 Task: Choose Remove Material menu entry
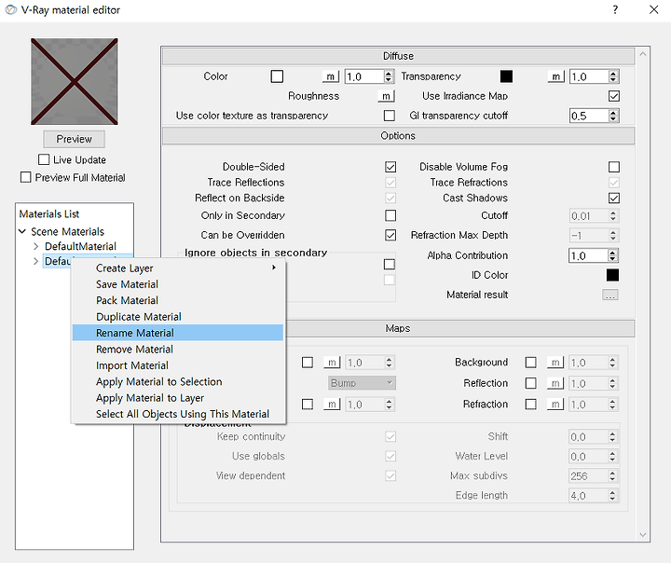pos(178,350)
